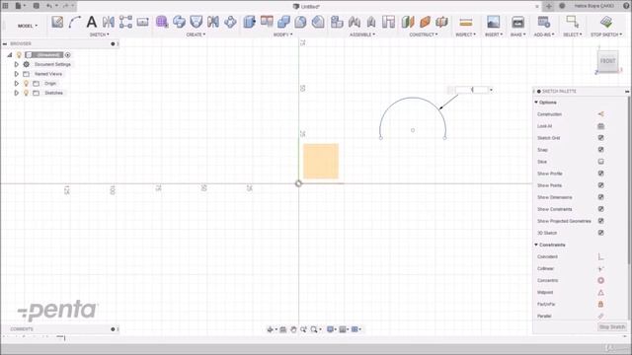632x355 pixels.
Task: Click the Press Pull modify icon
Action: (x=250, y=22)
